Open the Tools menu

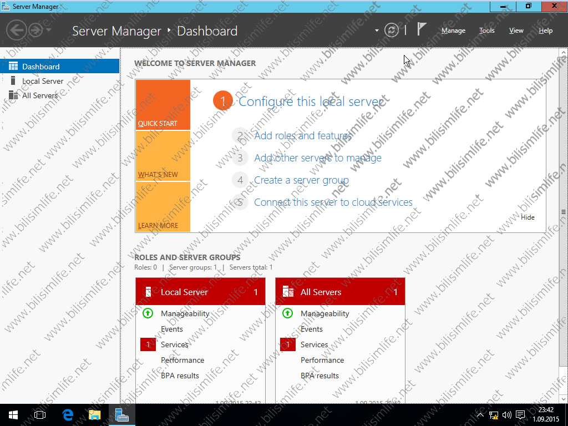click(486, 31)
